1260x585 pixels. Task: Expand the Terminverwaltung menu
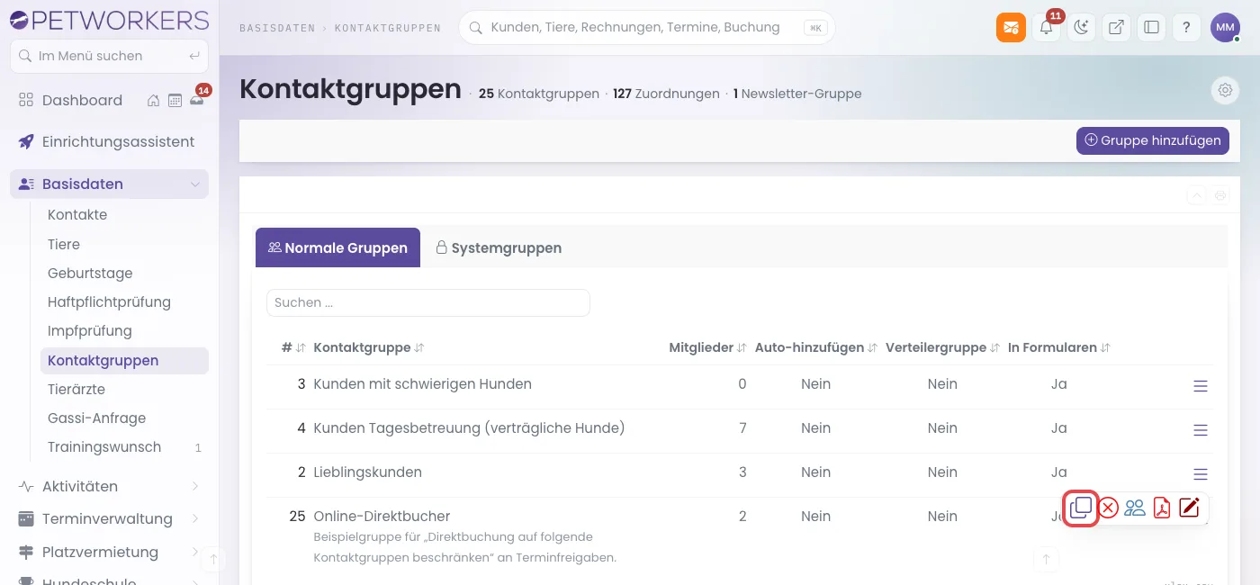pos(195,518)
